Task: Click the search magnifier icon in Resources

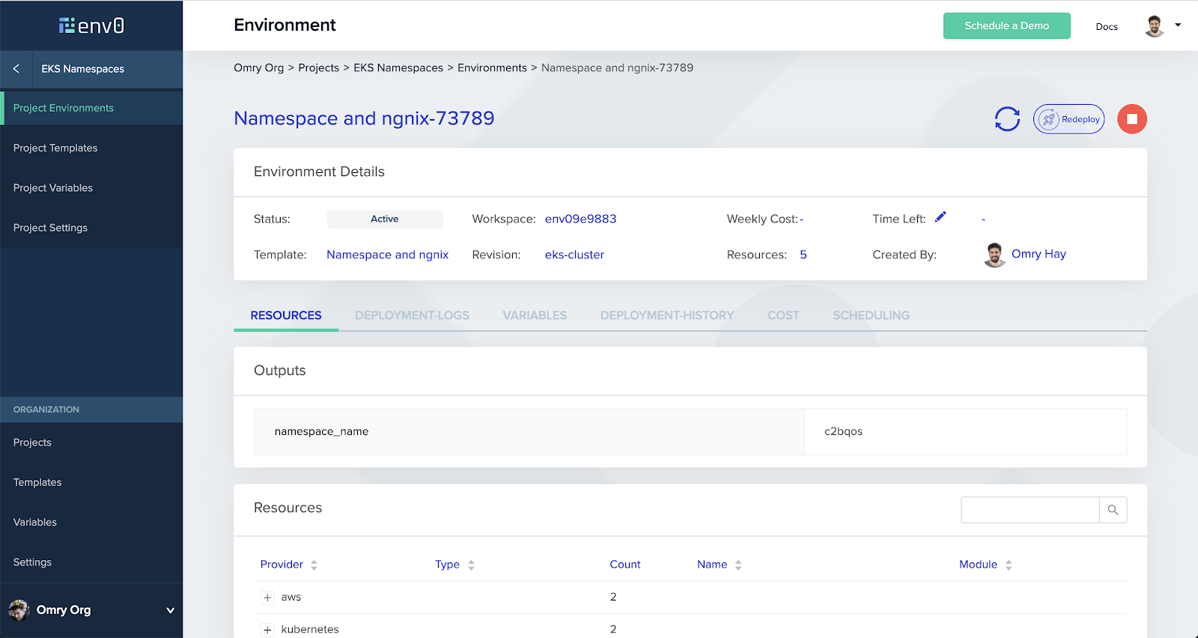Action: 1113,510
